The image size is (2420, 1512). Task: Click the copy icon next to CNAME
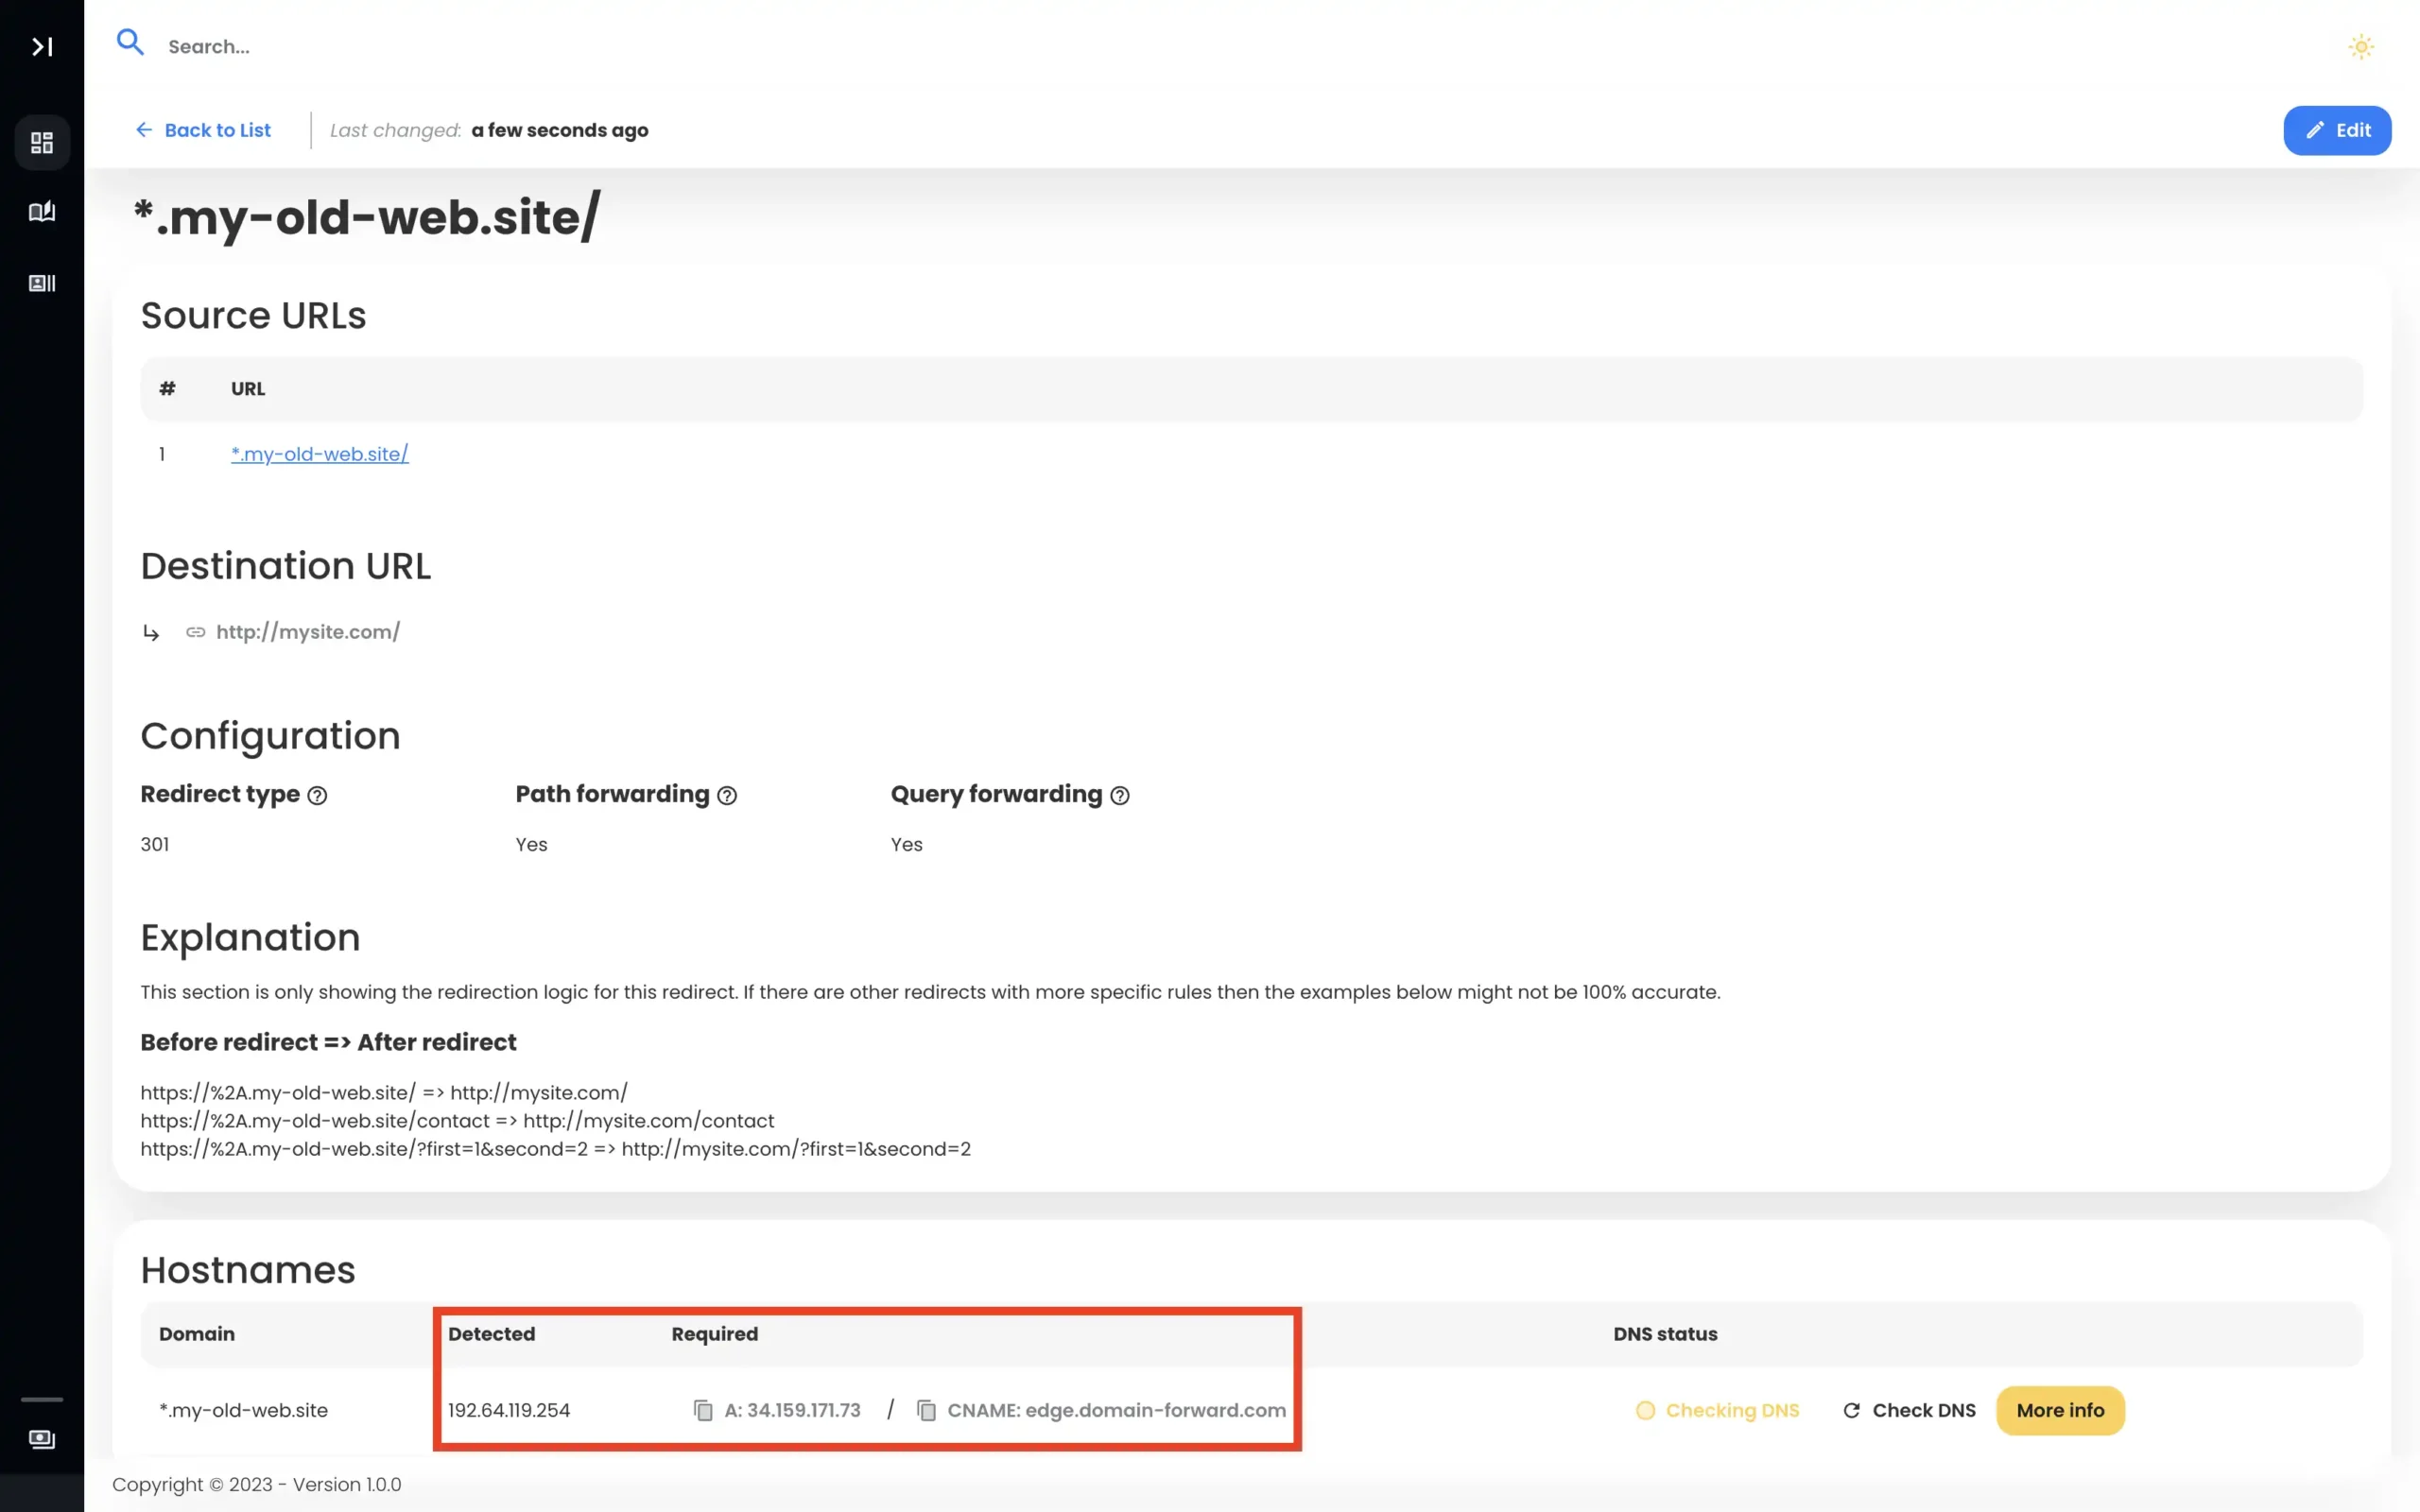click(925, 1409)
